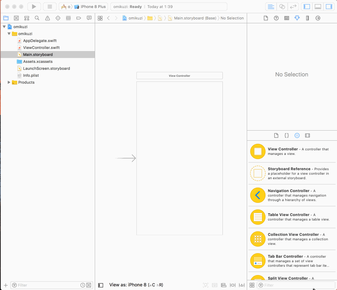Image resolution: width=337 pixels, height=290 pixels.
Task: Open the Test navigator
Action: 58,18
